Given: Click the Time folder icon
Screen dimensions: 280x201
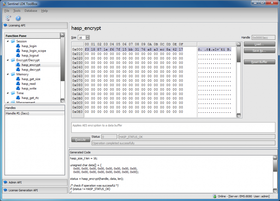Looking at the screenshot, I should (13, 93).
